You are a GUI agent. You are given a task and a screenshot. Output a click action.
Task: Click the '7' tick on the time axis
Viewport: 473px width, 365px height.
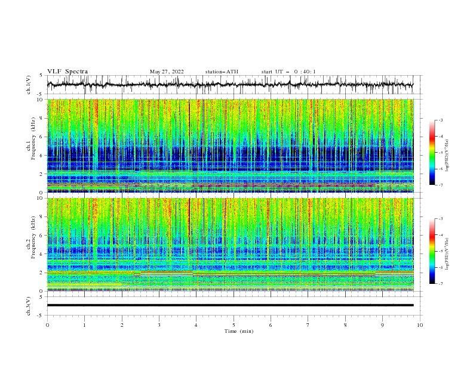(308, 325)
